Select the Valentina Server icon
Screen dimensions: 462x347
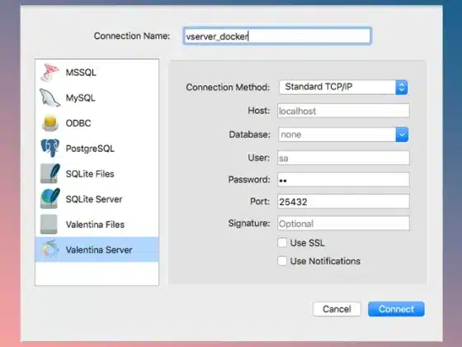click(x=49, y=250)
